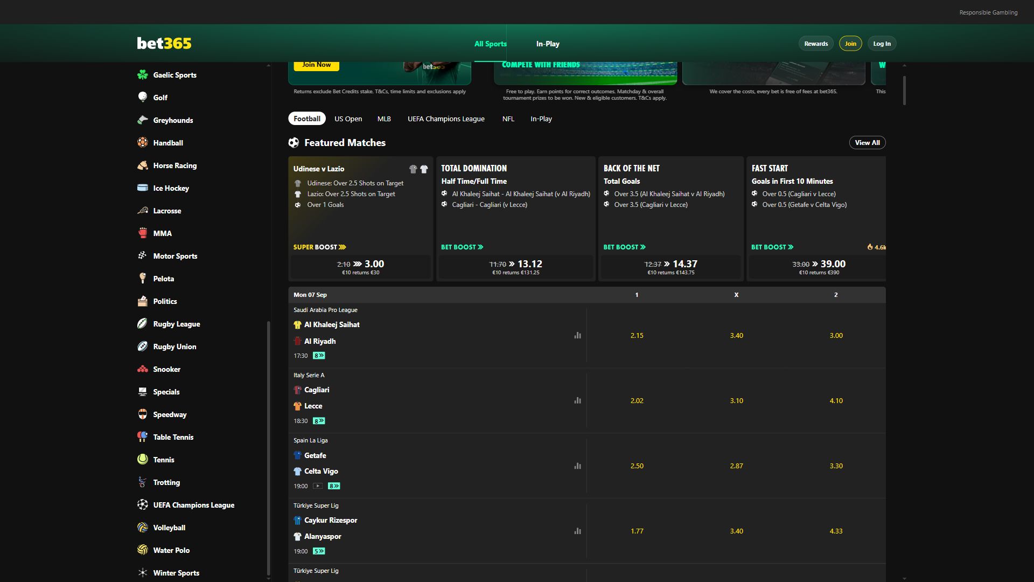Click the Motor Sports flag icon
Image resolution: width=1034 pixels, height=582 pixels.
(142, 256)
